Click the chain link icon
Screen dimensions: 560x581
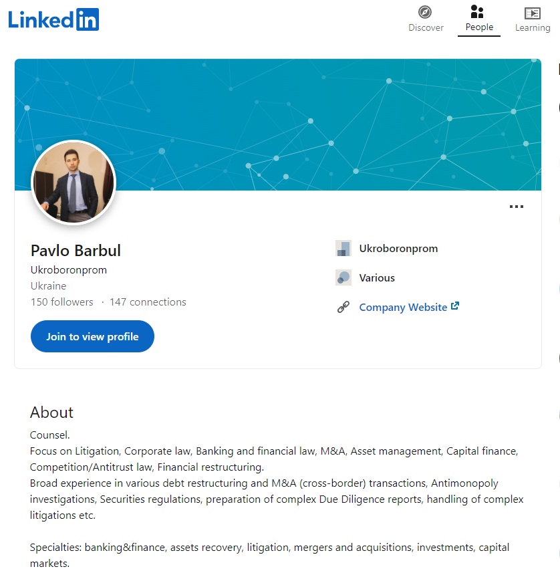(x=343, y=308)
